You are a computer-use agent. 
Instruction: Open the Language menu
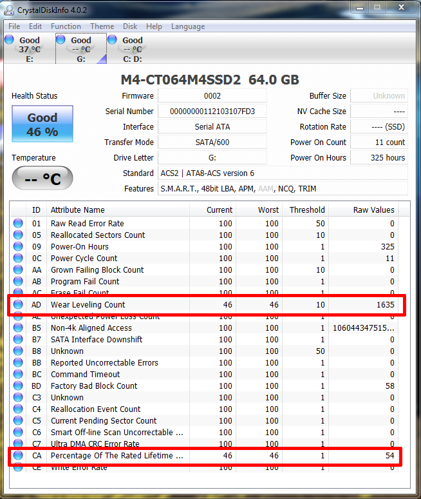[x=188, y=26]
